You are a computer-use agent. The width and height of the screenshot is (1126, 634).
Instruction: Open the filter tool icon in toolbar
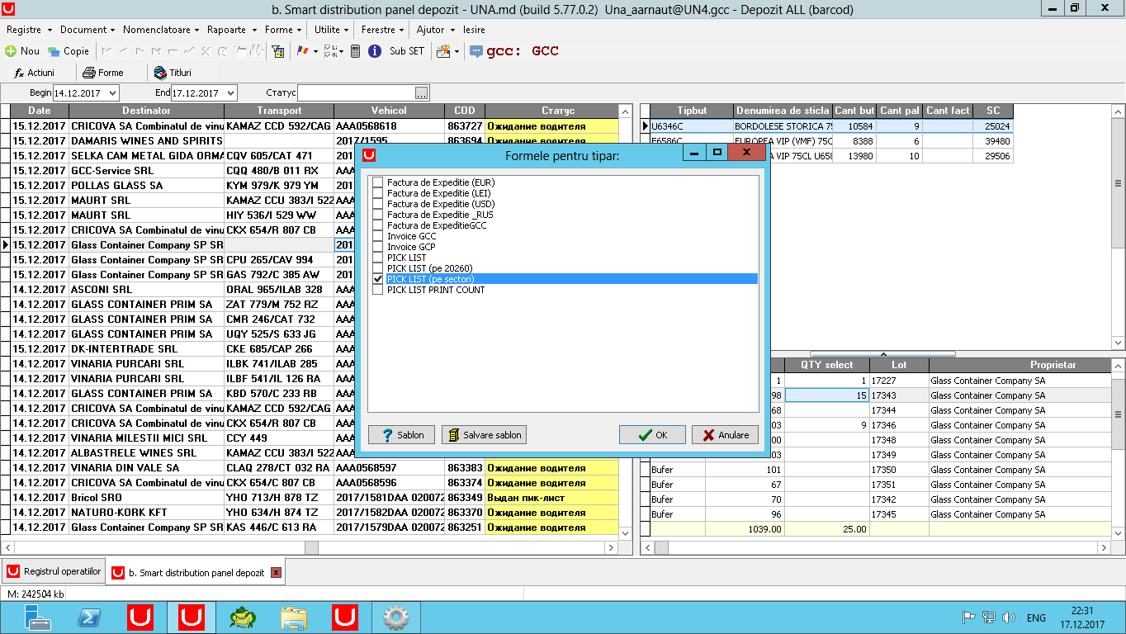[279, 51]
